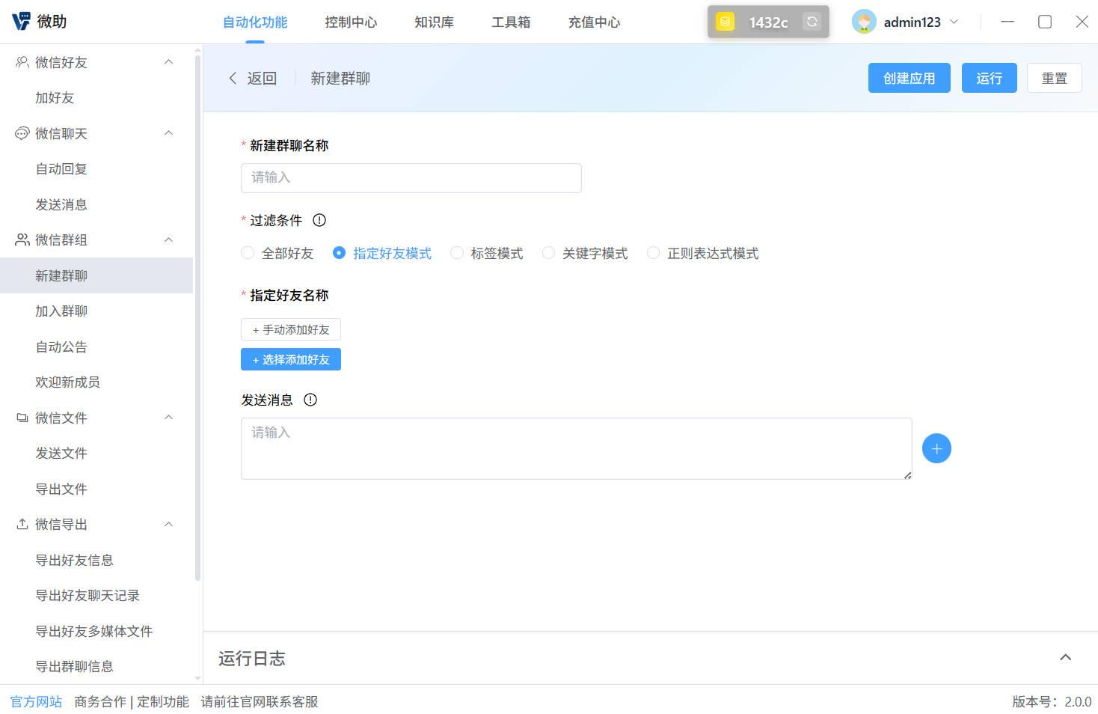
Task: Select the 全部好友 radio option
Action: [x=248, y=253]
